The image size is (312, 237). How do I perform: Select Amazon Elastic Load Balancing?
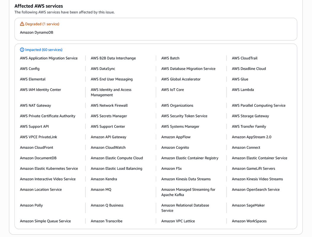click(117, 169)
